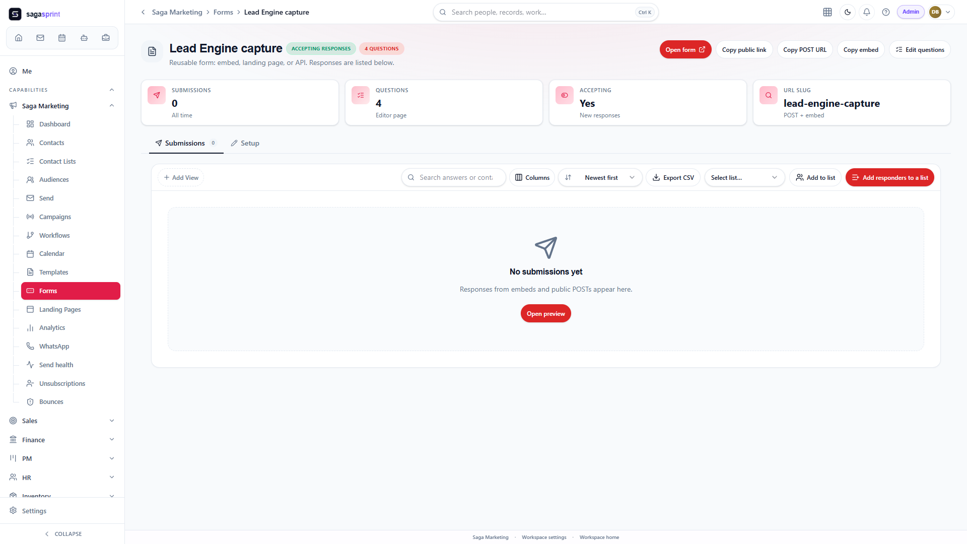Toggle dark mode moon icon
This screenshot has width=967, height=544.
(x=848, y=12)
